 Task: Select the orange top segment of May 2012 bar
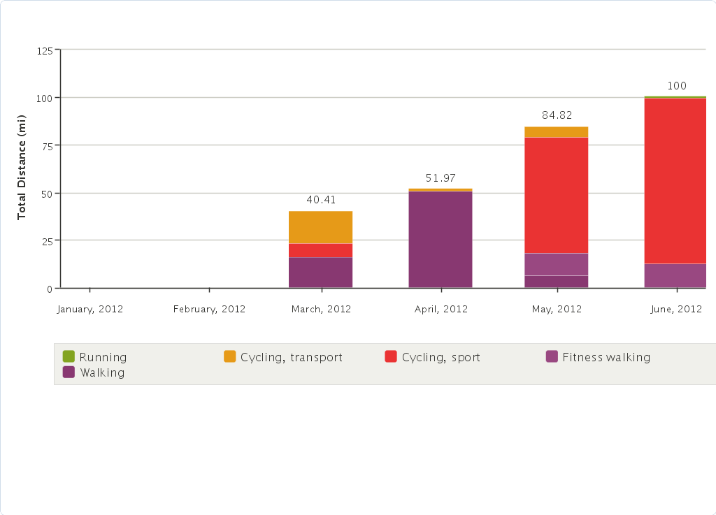coord(556,132)
